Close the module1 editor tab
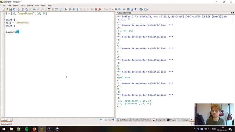This screenshot has width=235, height=132. click(x=11, y=120)
